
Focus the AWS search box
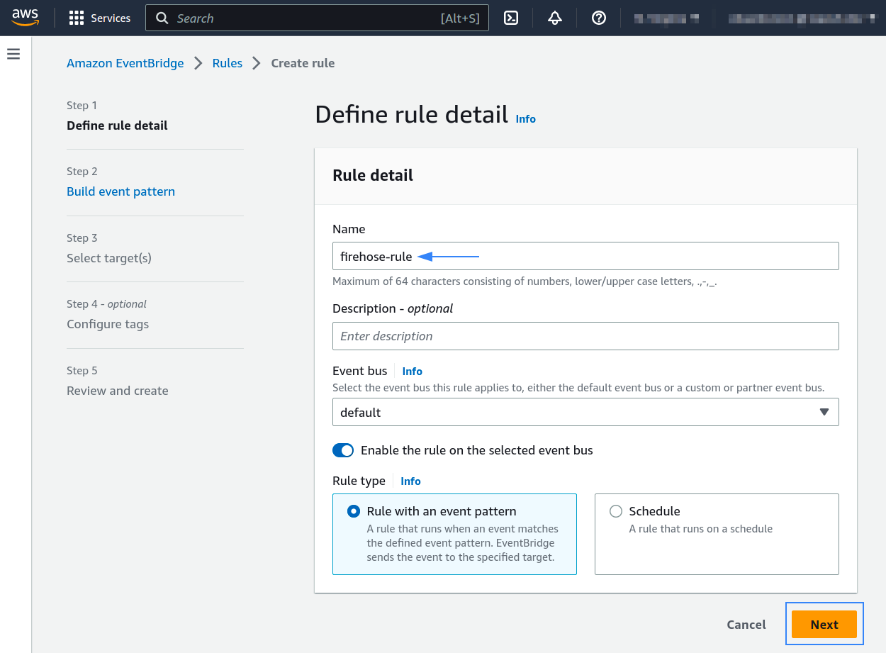point(317,18)
